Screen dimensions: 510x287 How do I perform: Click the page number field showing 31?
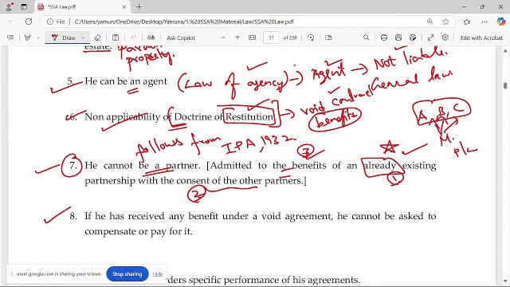click(271, 37)
